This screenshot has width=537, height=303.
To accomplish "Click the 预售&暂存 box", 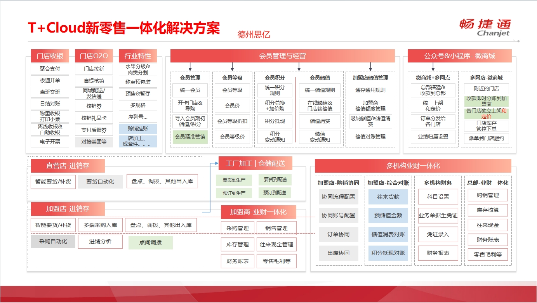I will pos(138,94).
